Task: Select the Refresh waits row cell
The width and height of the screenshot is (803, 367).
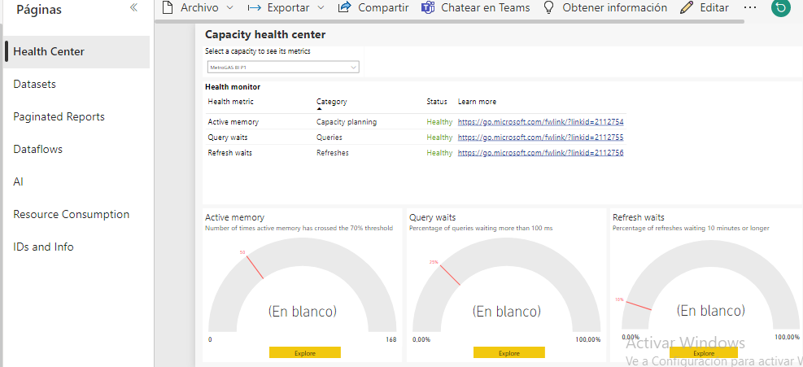Action: [230, 153]
